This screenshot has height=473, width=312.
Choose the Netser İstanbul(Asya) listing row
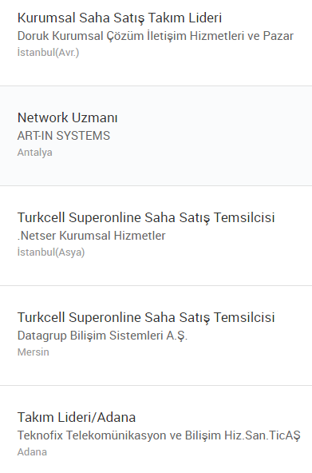coord(156,236)
